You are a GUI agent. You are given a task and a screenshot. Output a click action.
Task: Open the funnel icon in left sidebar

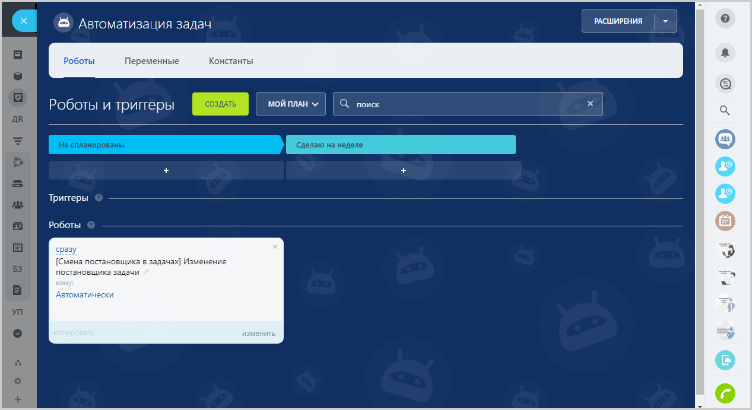[18, 141]
